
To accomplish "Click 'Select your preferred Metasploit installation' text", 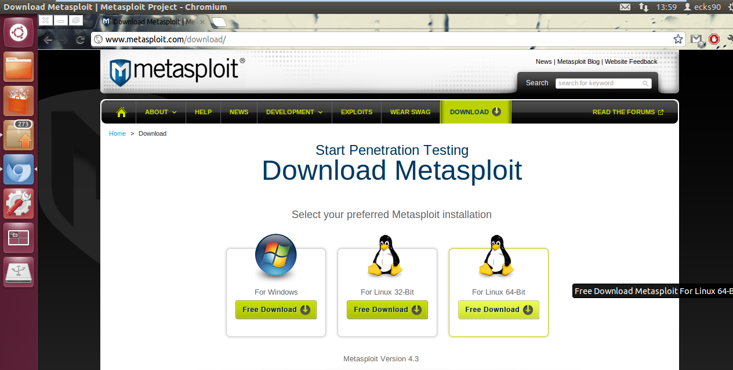I will tap(391, 215).
